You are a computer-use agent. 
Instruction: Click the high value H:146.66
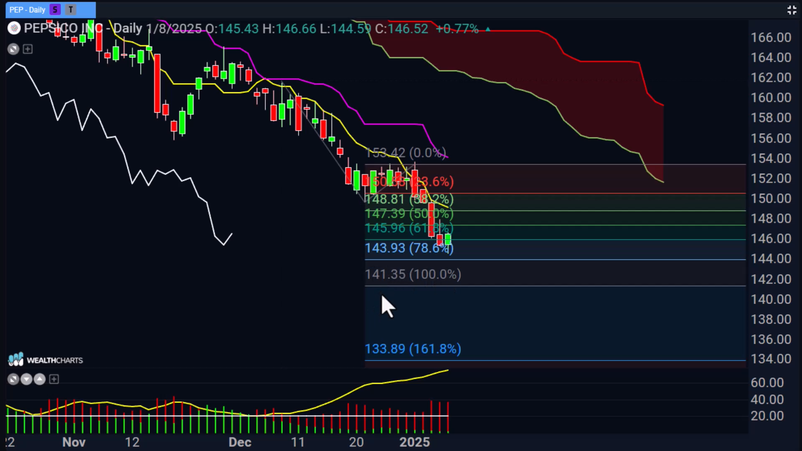[x=289, y=29]
